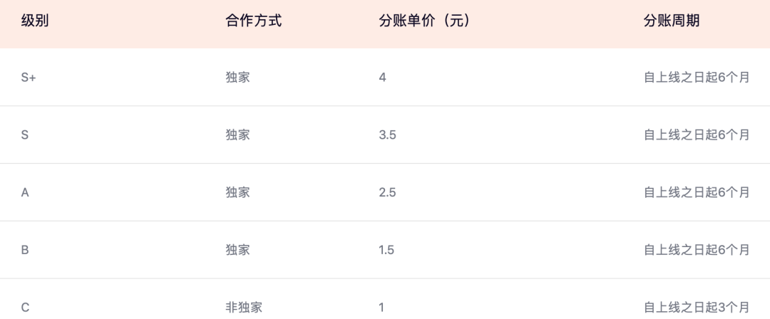Click the 分账周期 column header
The height and width of the screenshot is (319, 770).
pyautogui.click(x=671, y=21)
